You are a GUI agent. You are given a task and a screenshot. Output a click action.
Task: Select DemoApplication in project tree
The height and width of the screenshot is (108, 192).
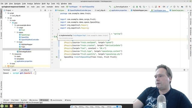click(25, 52)
